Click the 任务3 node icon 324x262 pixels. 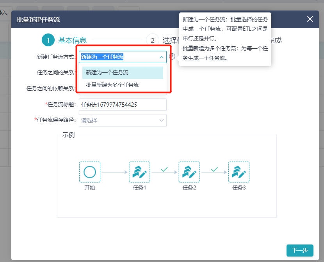[239, 172]
